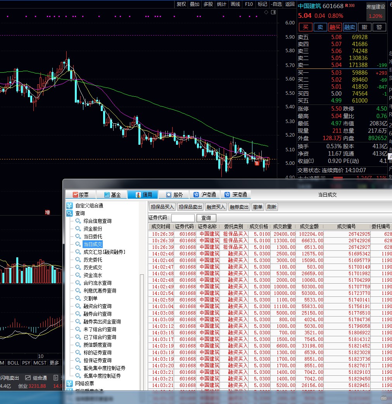
Task: Sort by 成交价格 column header
Action: click(x=259, y=226)
